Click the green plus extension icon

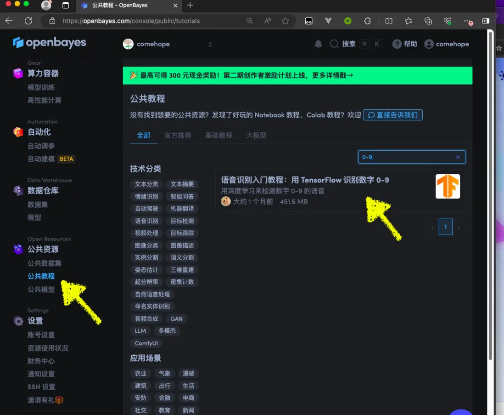click(x=347, y=21)
